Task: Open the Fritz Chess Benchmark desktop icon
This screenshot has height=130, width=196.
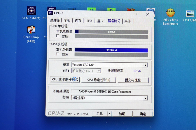Action: [x=170, y=17]
